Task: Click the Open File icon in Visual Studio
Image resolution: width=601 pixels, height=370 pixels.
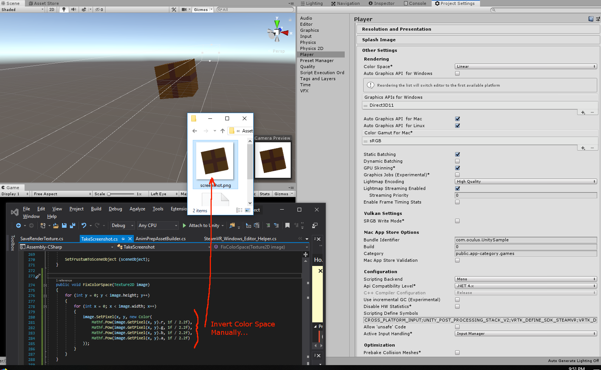Action: coord(56,225)
